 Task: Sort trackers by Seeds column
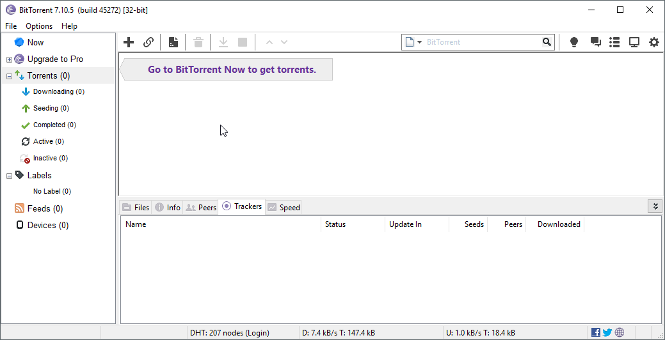click(469, 224)
